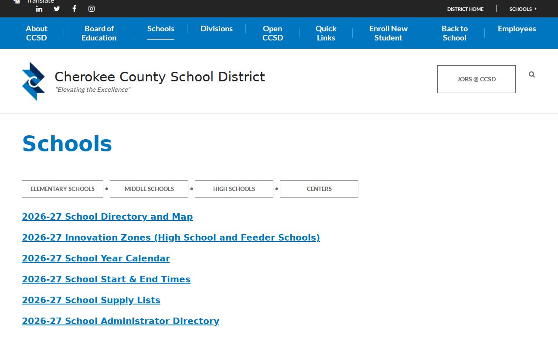558x348 pixels.
Task: Click the High Schools button
Action: pos(234,189)
